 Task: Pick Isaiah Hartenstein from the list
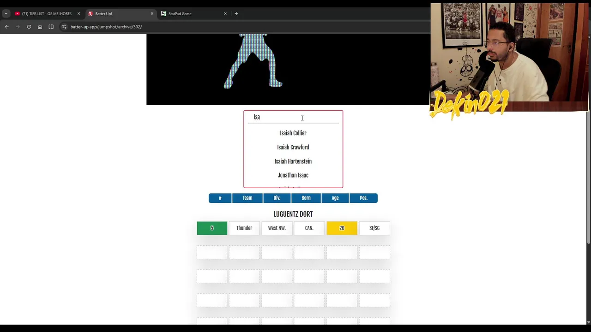(x=293, y=161)
